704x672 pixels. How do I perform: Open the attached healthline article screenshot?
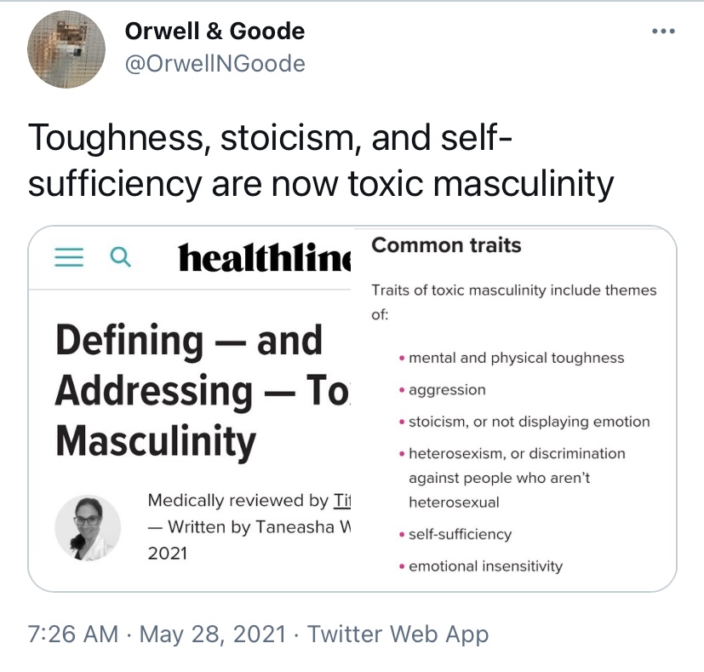[x=190, y=409]
